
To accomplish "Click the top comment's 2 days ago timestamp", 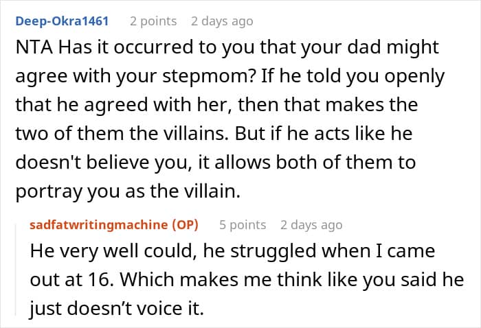I will click(221, 21).
